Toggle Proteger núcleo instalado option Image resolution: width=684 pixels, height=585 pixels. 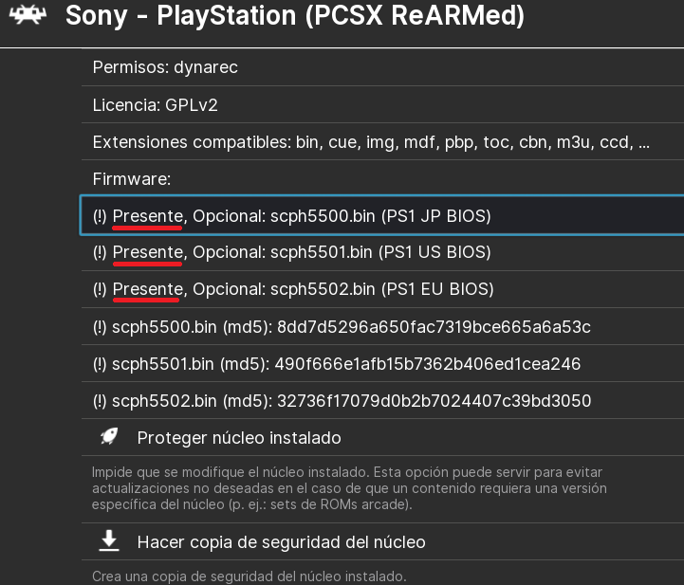pos(239,437)
